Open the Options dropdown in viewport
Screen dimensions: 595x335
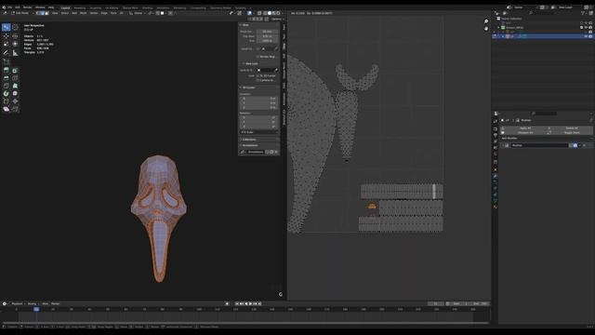point(277,19)
